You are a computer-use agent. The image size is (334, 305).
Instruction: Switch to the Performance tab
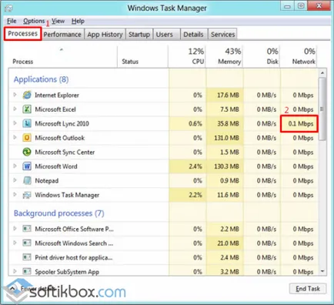tap(62, 35)
